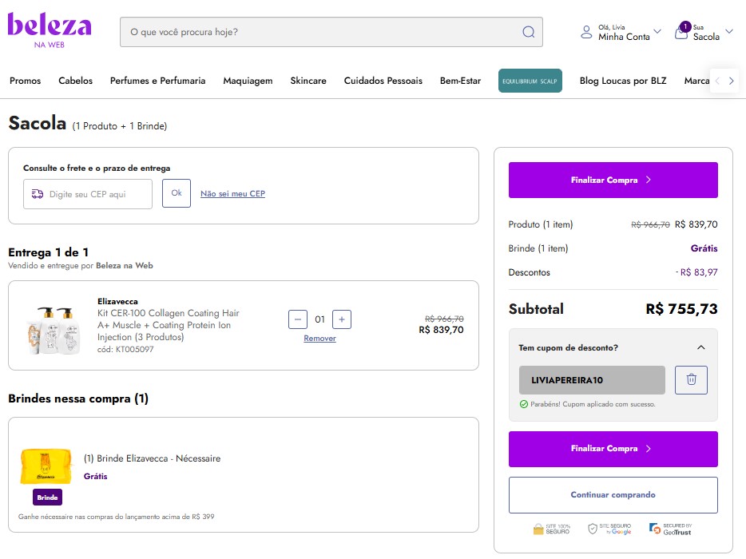Click the Remover link for product

pos(319,339)
